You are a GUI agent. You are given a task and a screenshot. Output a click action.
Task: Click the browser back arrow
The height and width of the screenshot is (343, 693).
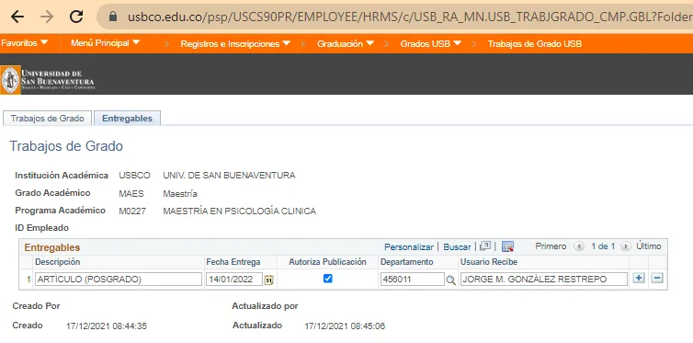[17, 17]
